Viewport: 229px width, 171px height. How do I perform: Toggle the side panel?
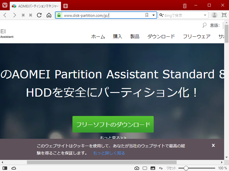(x=5, y=168)
